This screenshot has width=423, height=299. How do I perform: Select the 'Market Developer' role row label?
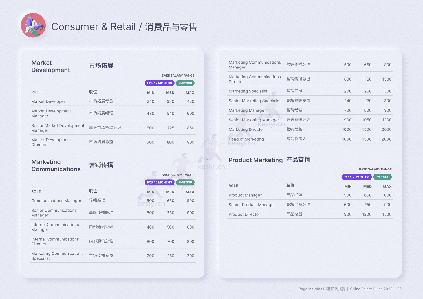[48, 101]
